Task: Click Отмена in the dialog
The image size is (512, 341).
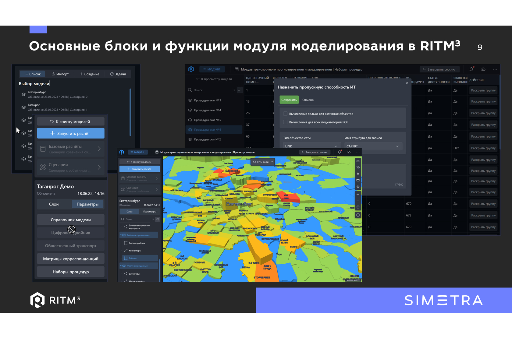Action: click(308, 100)
